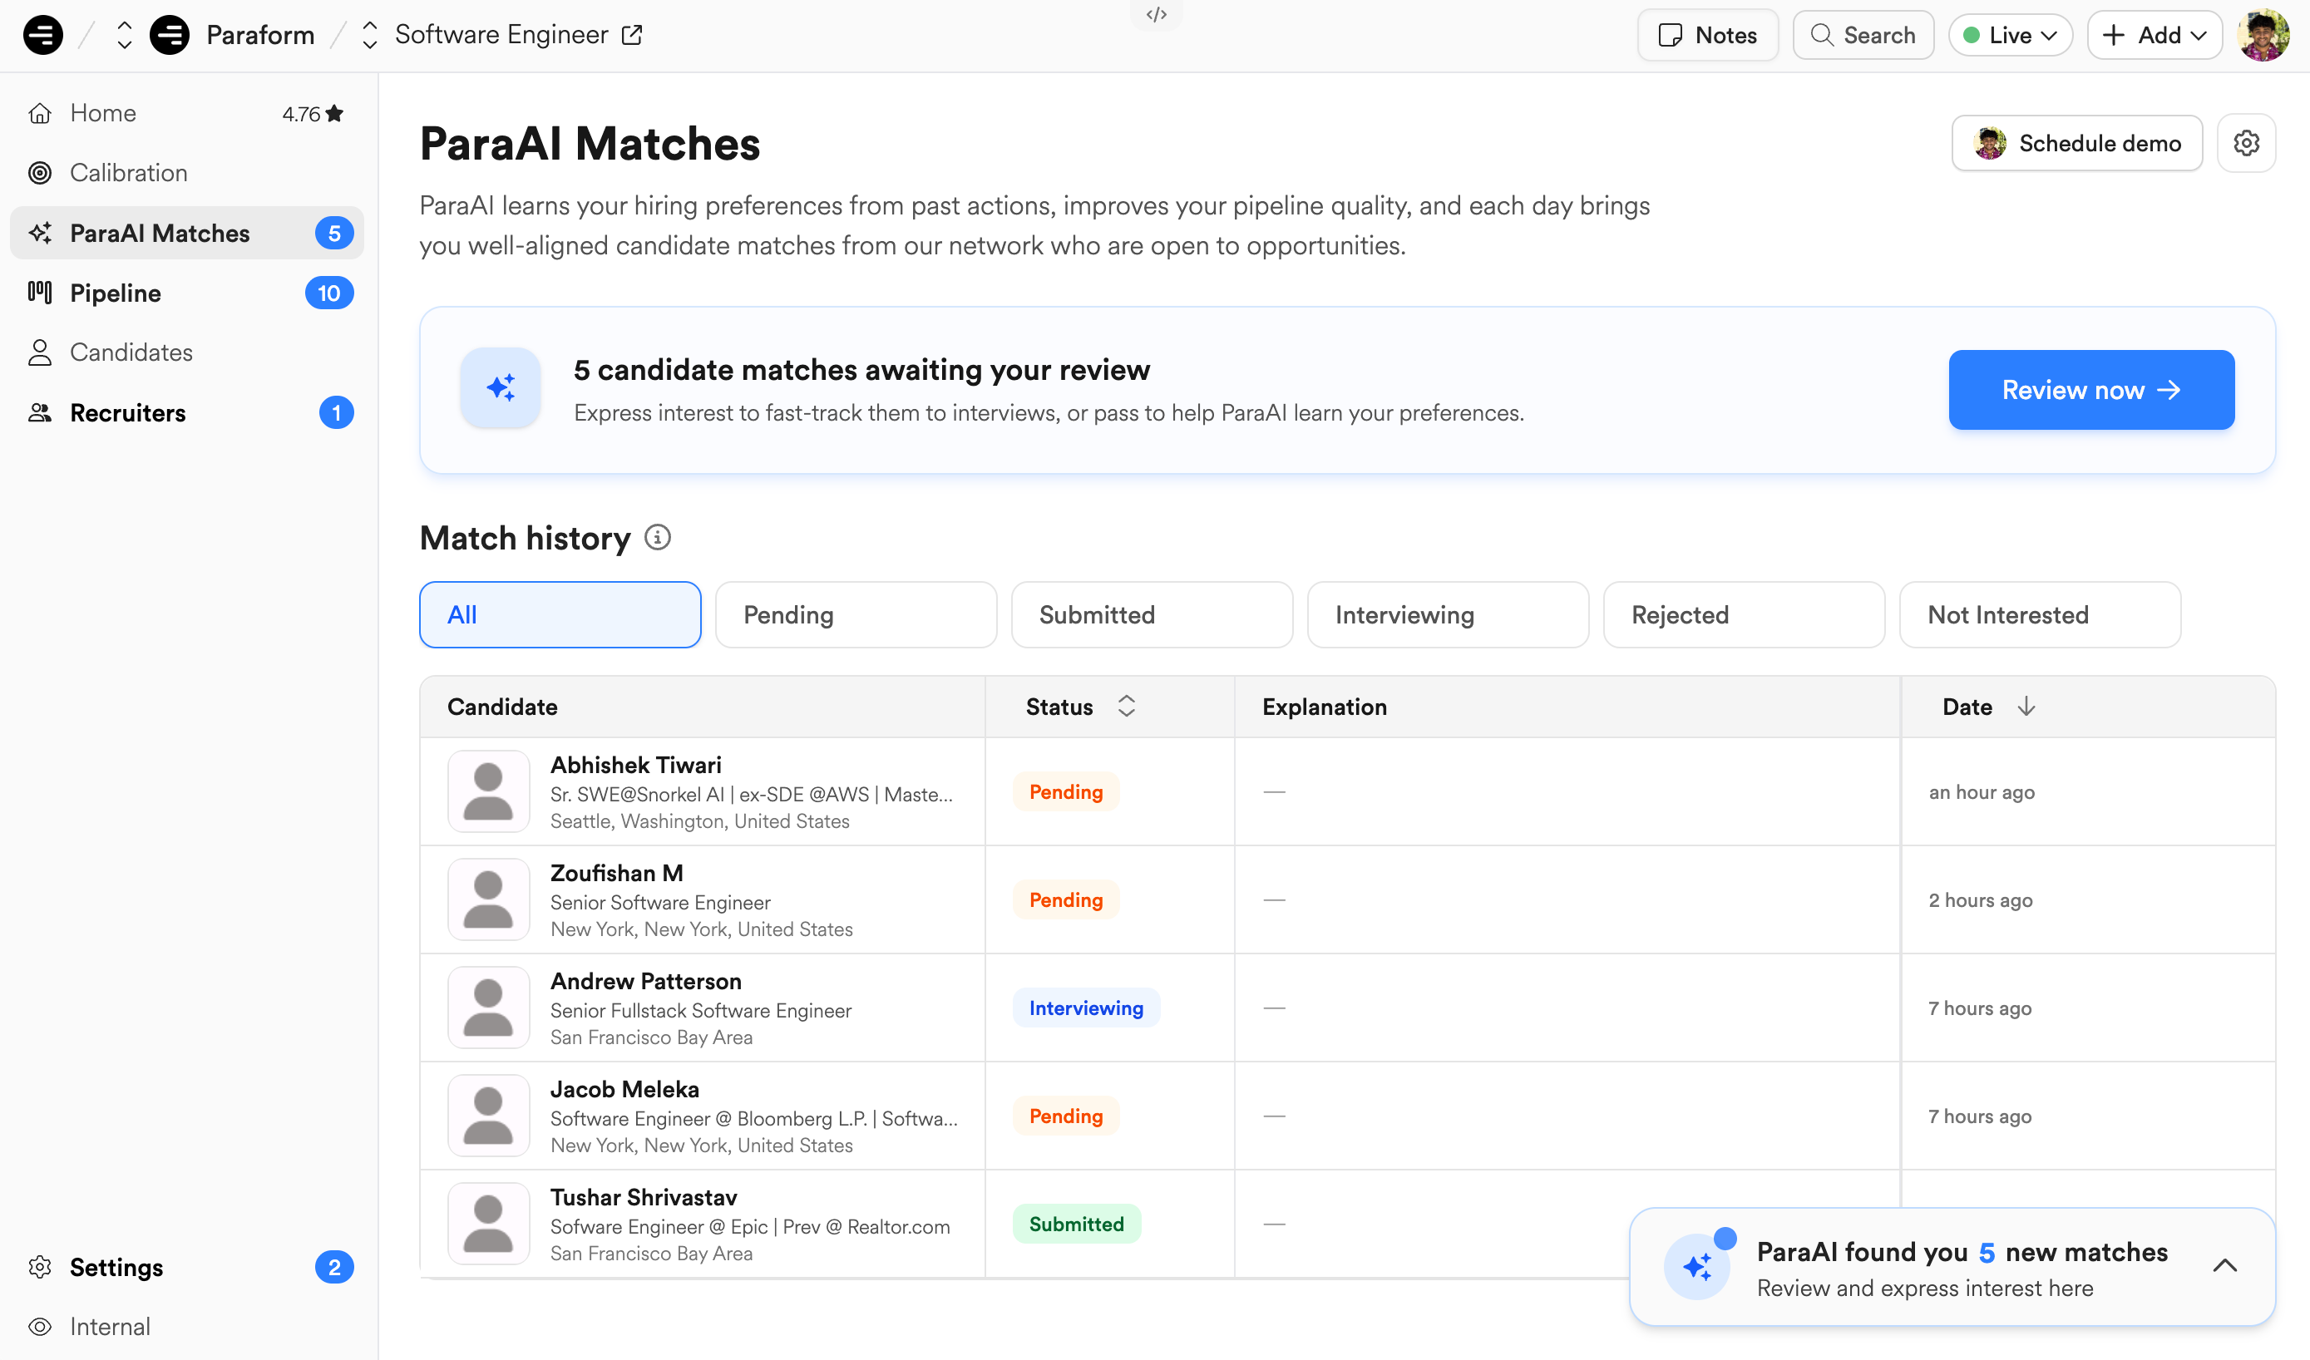Click Andrew Patterson's avatar placeholder
The height and width of the screenshot is (1360, 2310).
(489, 1008)
